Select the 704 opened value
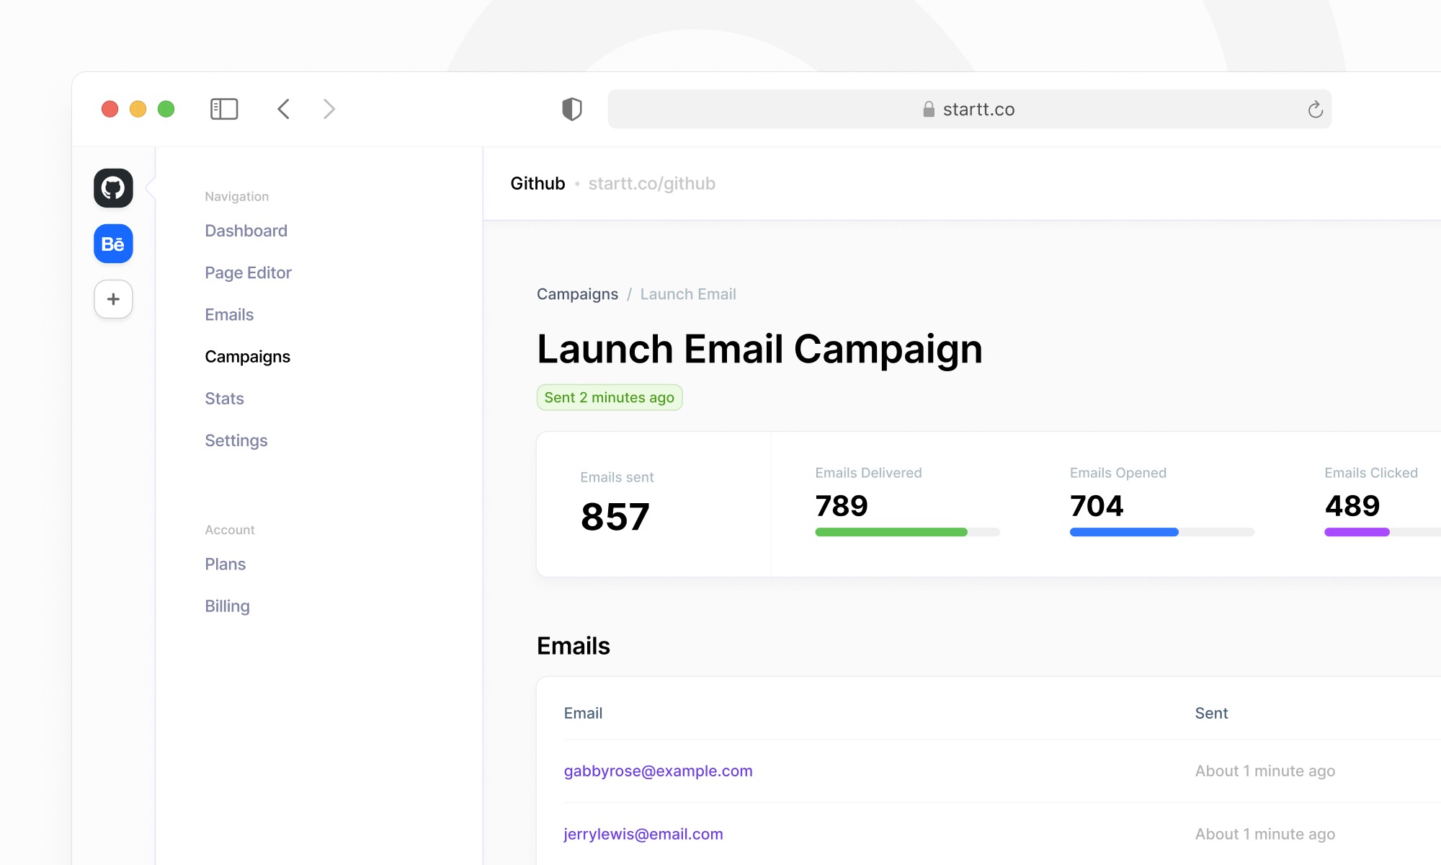Image resolution: width=1441 pixels, height=865 pixels. 1097,506
